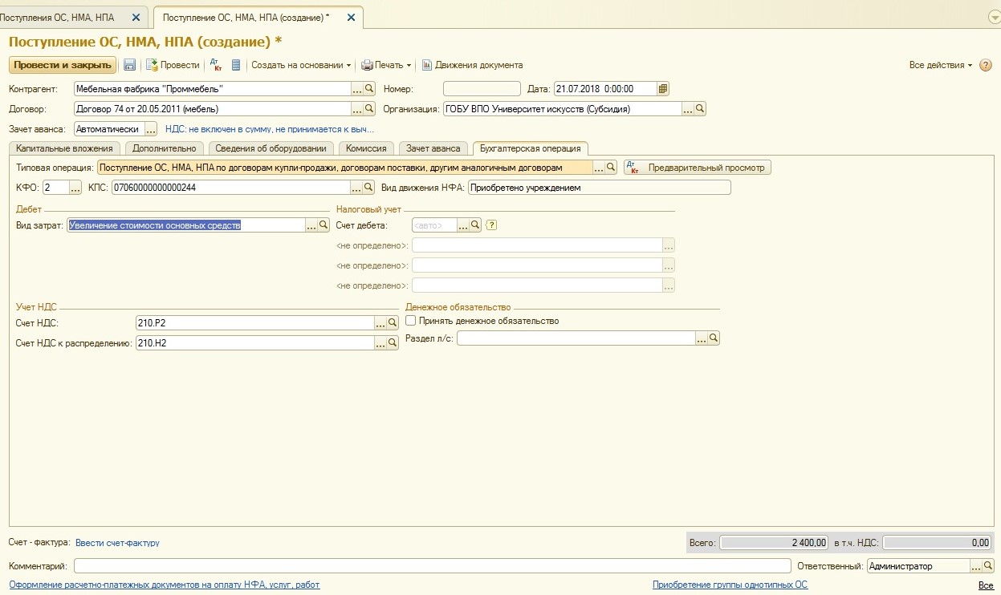Open the help question mark icon top right
Viewport: 1001px width, 595px height.
coord(986,65)
